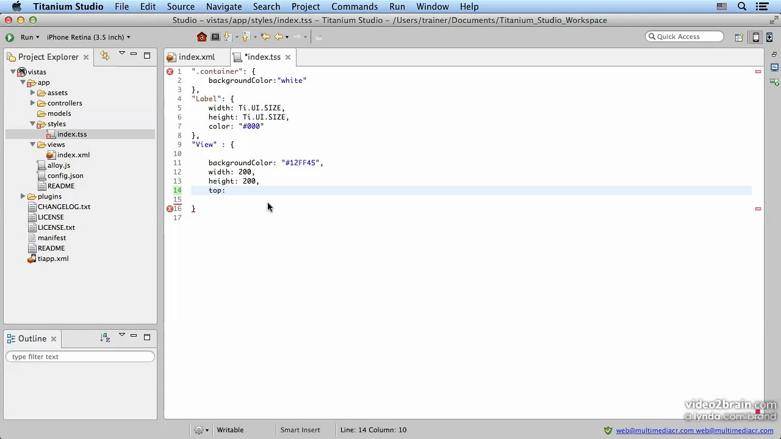This screenshot has height=439, width=781.
Task: Click the Quick Access search field
Action: [685, 37]
